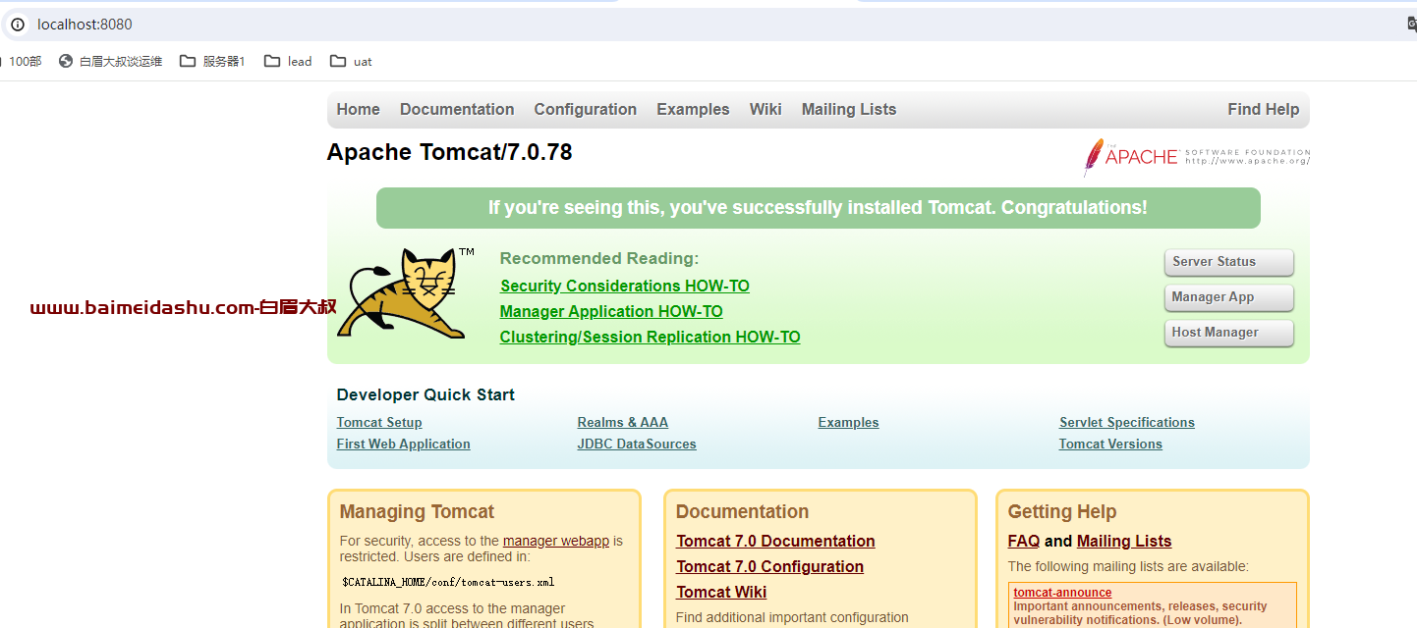The image size is (1417, 628).
Task: Open the tomcat-announce mailing list link
Action: (1062, 593)
